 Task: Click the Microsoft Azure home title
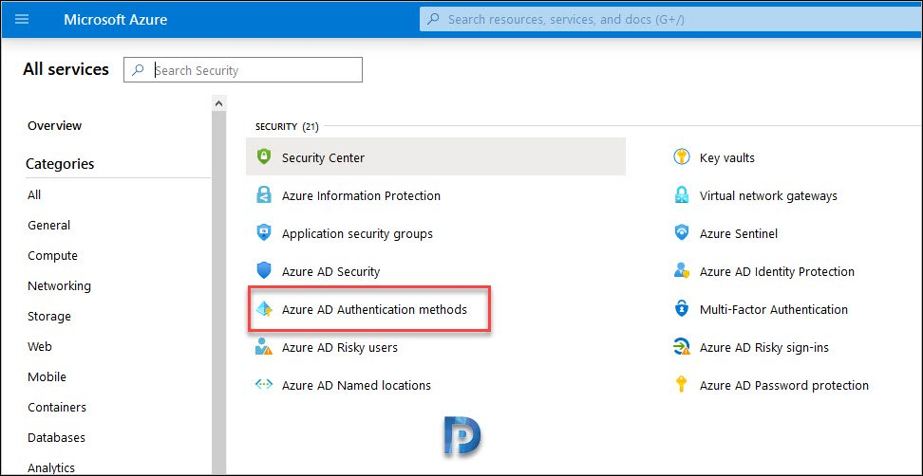(116, 19)
